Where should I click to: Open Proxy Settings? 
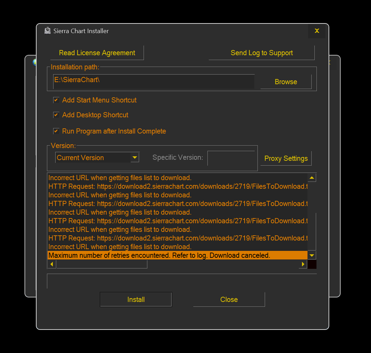coord(286,158)
